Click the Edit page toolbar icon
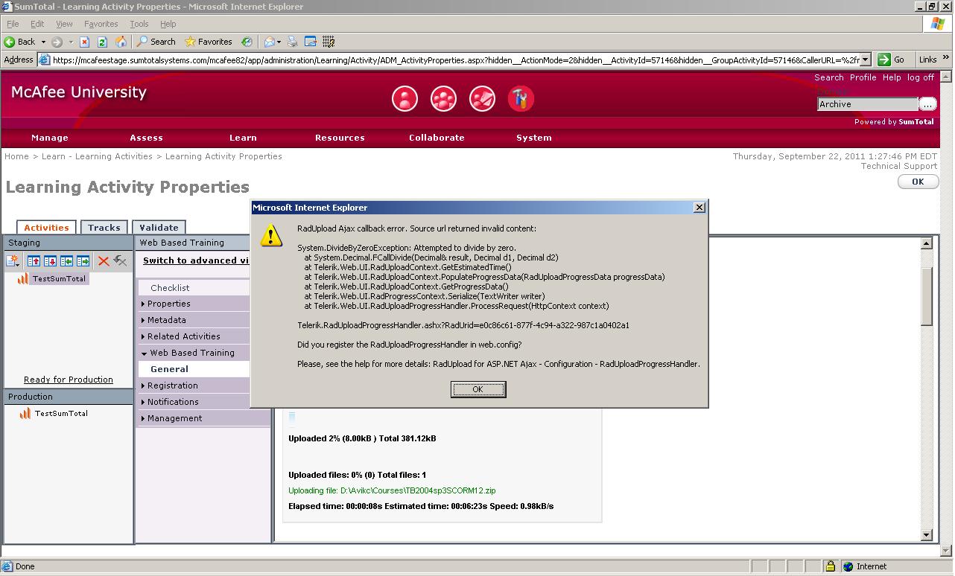Viewport: 955px width, 576px height. pos(311,42)
